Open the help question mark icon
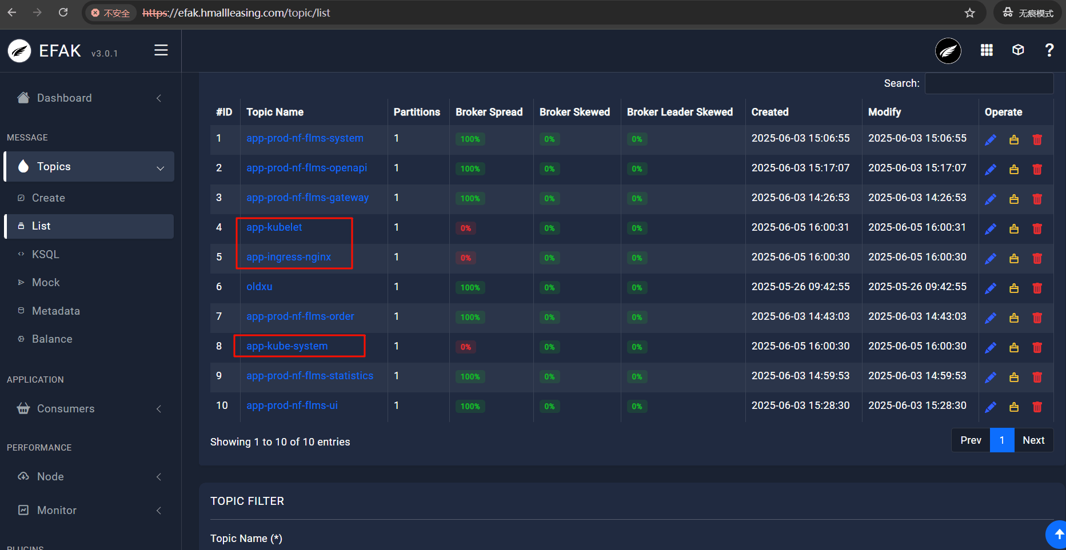This screenshot has width=1066, height=550. tap(1049, 50)
